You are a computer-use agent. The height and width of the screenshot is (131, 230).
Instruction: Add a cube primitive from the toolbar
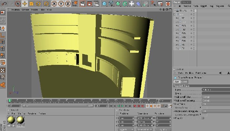coord(104,4)
